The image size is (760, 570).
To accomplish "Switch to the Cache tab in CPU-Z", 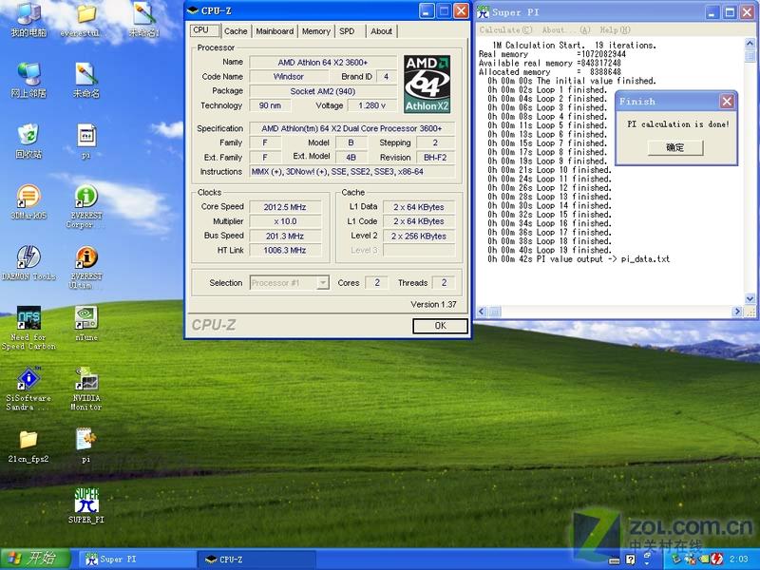I will click(x=236, y=31).
